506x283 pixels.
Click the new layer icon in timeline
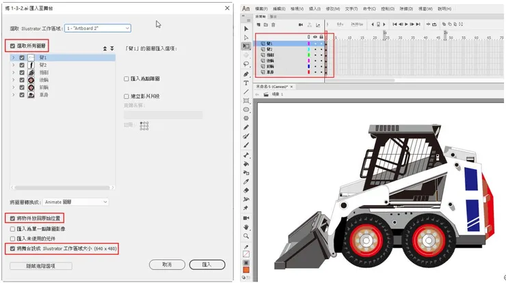pyautogui.click(x=258, y=25)
